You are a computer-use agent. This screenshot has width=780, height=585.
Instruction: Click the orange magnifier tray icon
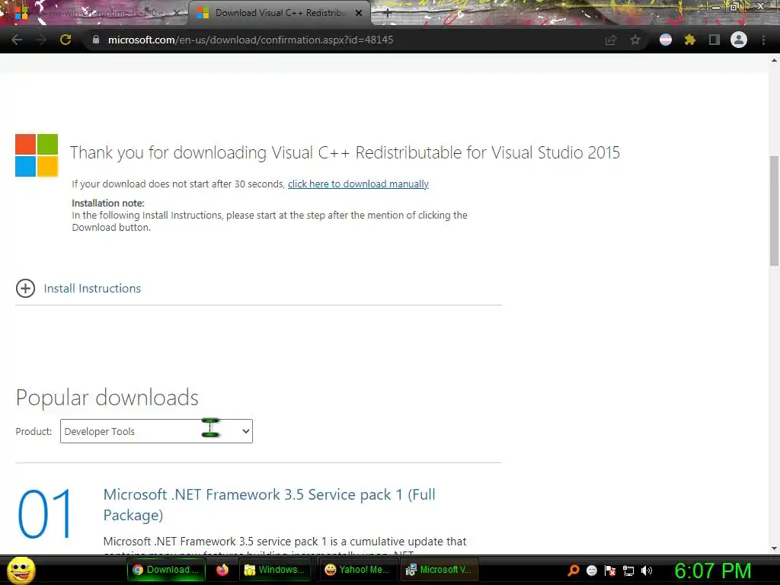(573, 570)
